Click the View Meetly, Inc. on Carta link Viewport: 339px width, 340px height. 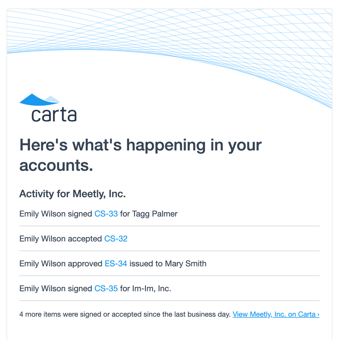pyautogui.click(x=274, y=314)
